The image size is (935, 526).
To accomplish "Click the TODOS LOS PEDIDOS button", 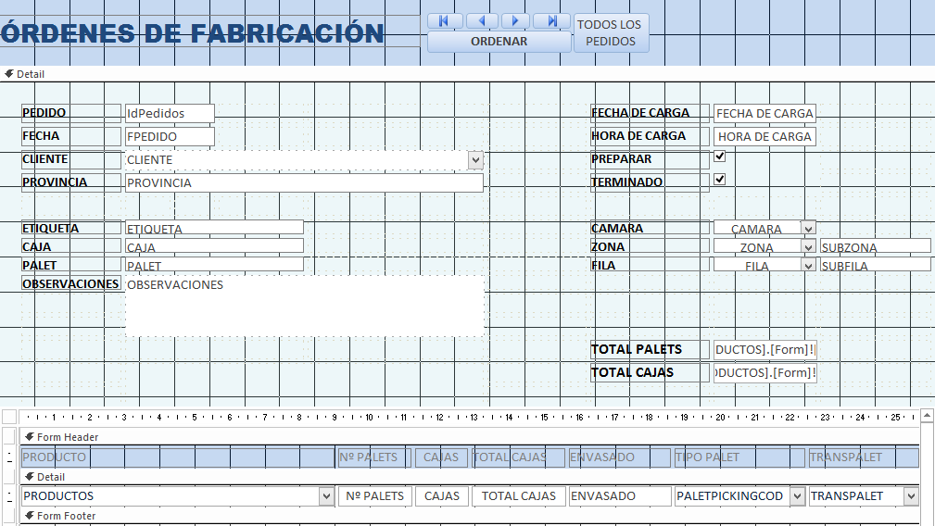I will pos(611,32).
